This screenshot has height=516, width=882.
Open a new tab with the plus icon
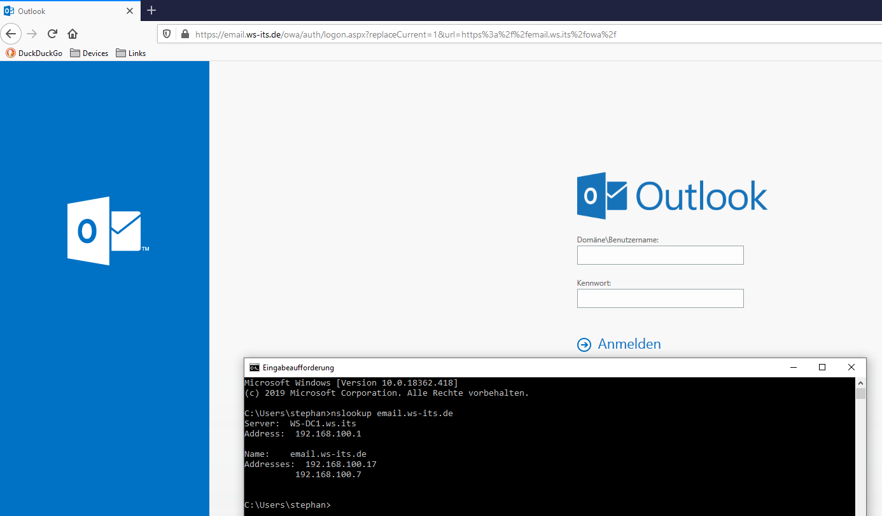point(151,11)
